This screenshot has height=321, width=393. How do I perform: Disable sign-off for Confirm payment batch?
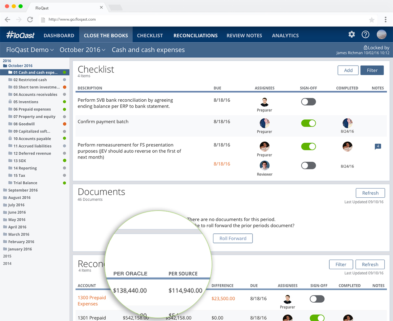308,123
